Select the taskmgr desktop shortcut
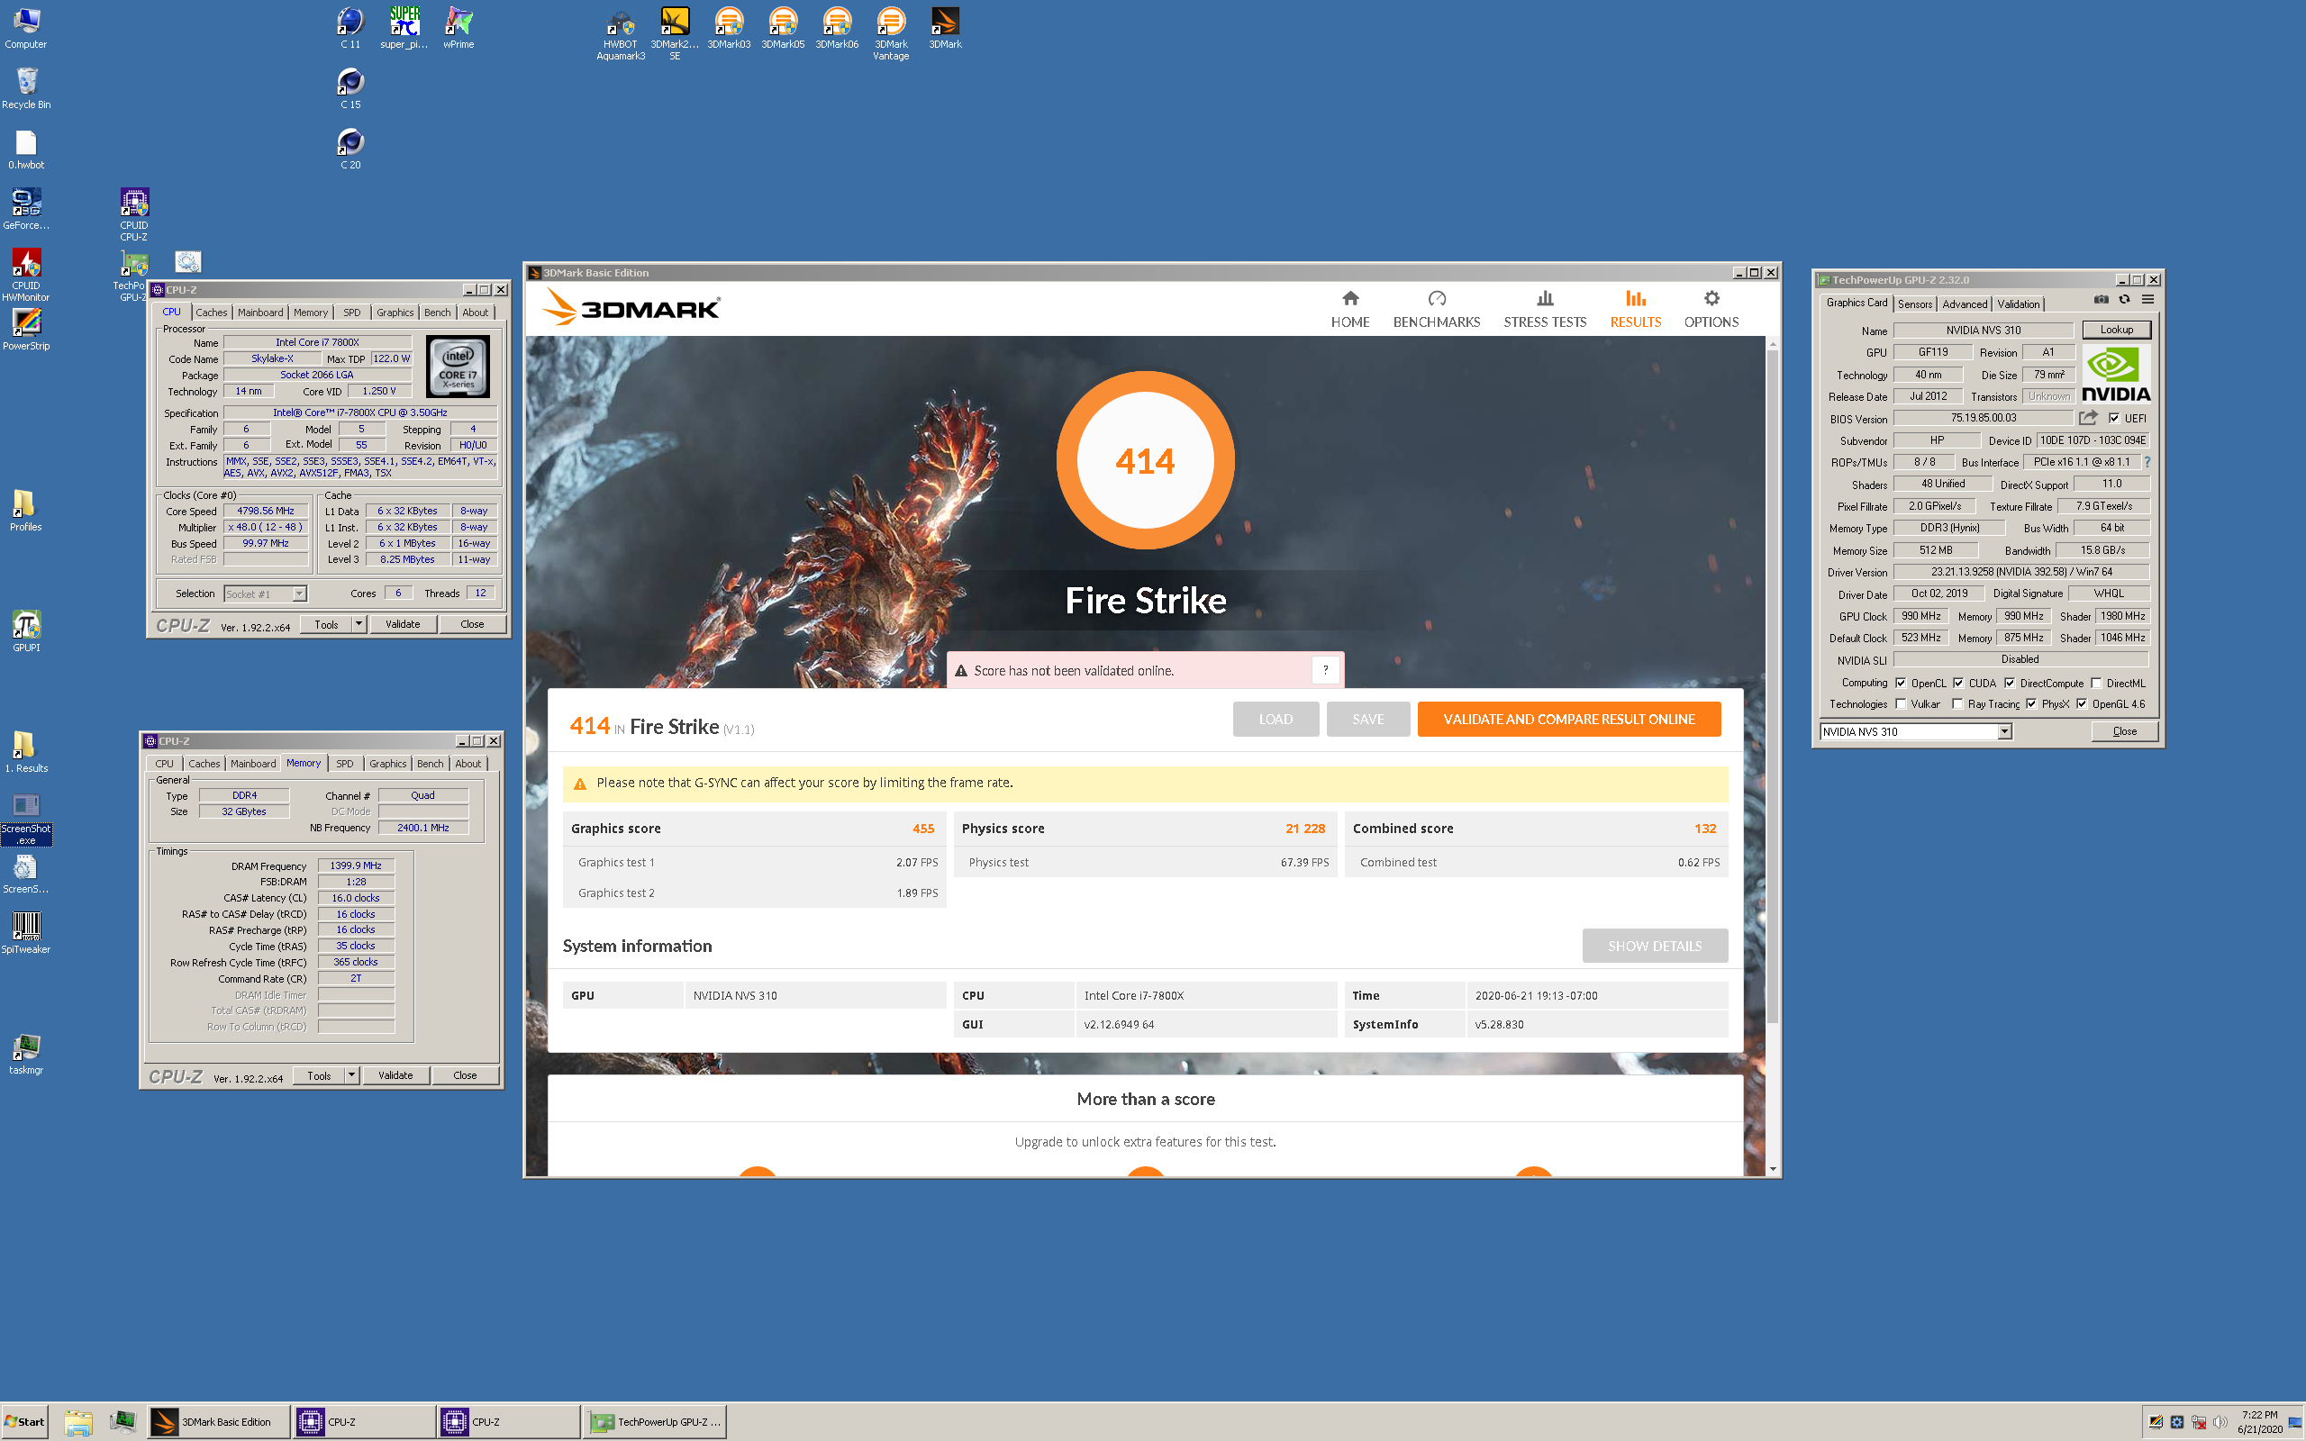The image size is (2306, 1441). (26, 1053)
